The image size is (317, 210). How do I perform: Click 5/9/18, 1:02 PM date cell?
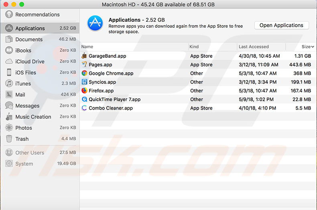(x=256, y=100)
